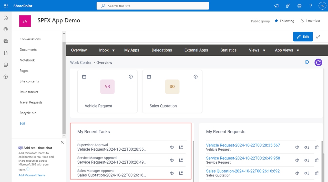The width and height of the screenshot is (328, 182).
Task: Open Notebook in site navigation
Action: [27, 60]
